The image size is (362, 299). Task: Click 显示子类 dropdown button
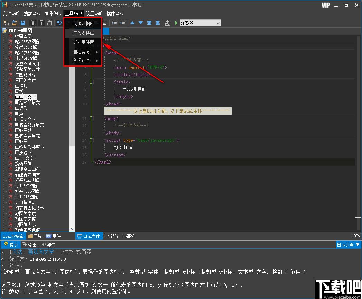coord(348,245)
